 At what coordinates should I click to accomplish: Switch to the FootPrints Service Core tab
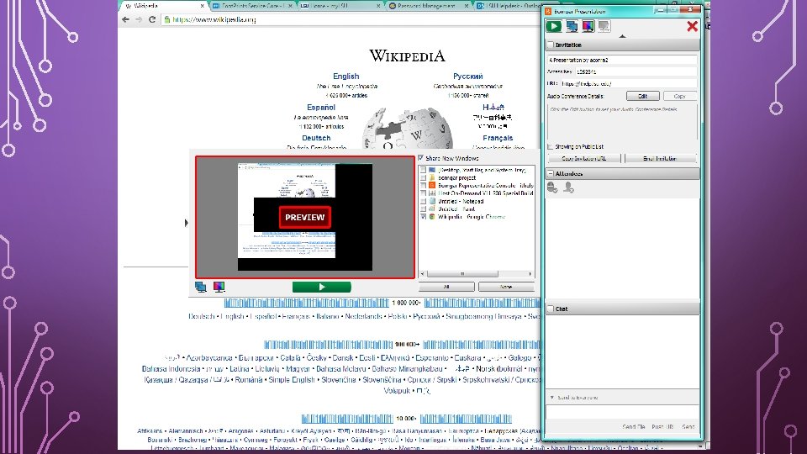[251, 6]
